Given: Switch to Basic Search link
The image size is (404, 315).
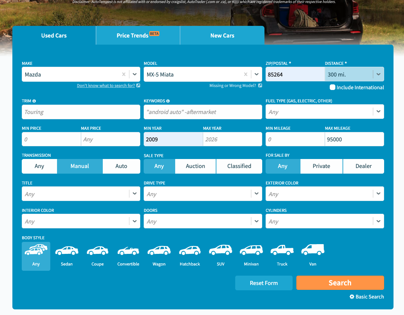Looking at the screenshot, I should pos(369,297).
